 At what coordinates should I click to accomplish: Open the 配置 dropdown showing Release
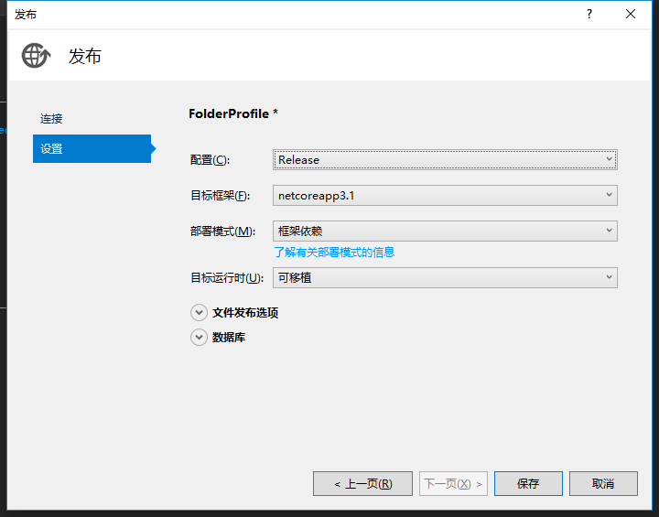pyautogui.click(x=445, y=159)
